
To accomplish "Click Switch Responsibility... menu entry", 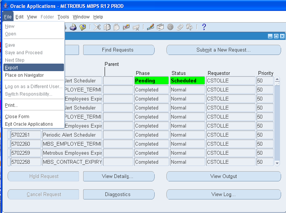I will 33,94.
